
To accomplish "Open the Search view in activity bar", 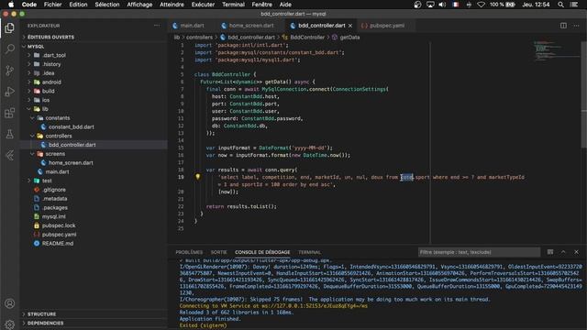I will (10, 49).
